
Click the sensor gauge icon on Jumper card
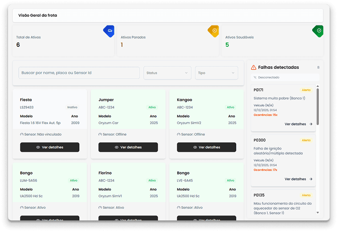click(x=100, y=134)
